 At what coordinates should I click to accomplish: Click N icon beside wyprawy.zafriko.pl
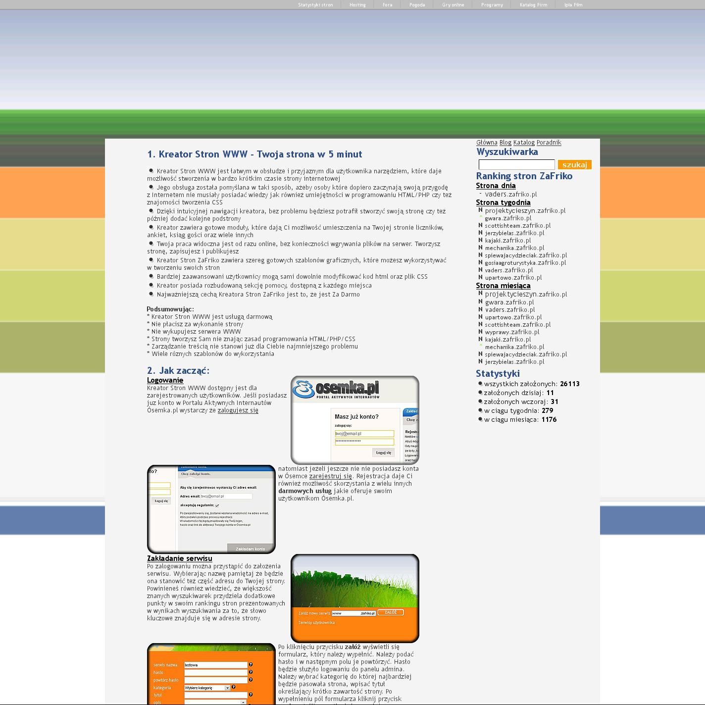point(480,332)
